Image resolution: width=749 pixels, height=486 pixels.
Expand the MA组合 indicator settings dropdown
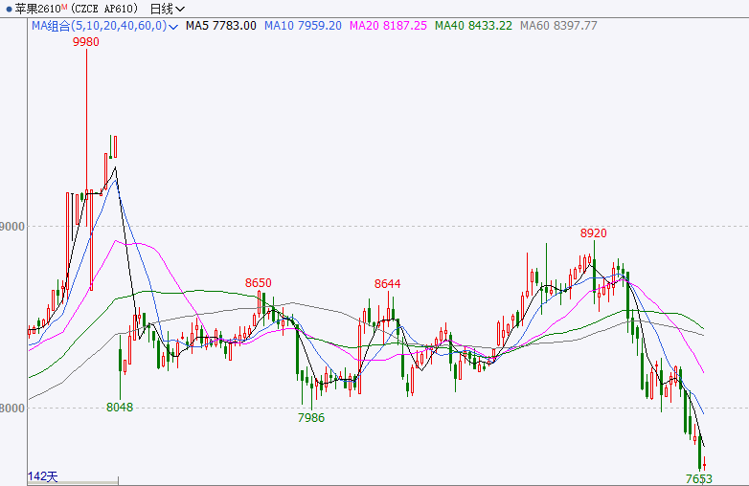(x=172, y=26)
